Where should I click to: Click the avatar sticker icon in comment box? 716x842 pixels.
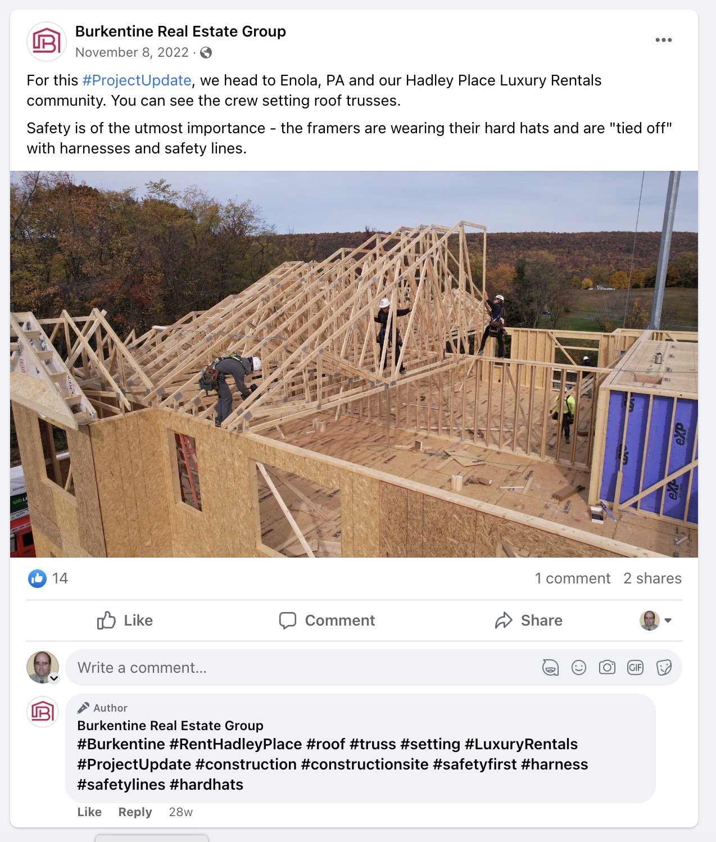pyautogui.click(x=550, y=667)
